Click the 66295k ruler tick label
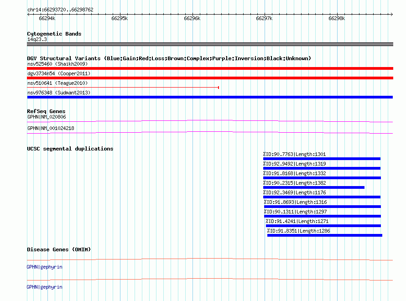 click(120, 18)
